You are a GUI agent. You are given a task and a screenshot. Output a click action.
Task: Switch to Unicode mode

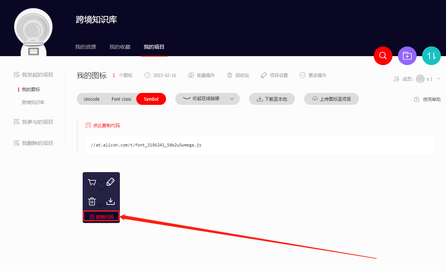tap(92, 99)
